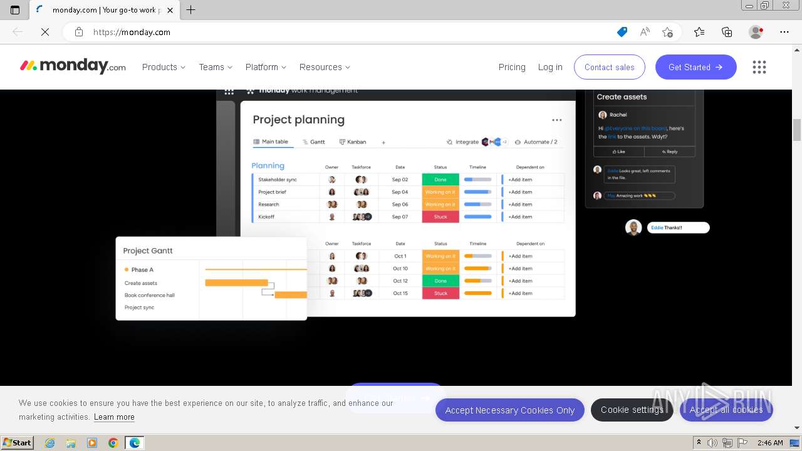Click Reply in the comment panel
802x451 pixels.
coord(670,152)
